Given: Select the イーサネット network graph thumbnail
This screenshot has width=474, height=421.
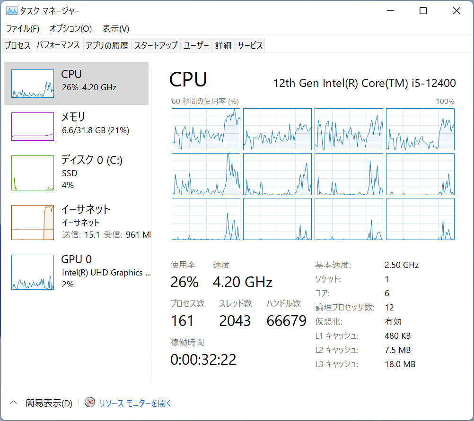Looking at the screenshot, I should click(32, 222).
